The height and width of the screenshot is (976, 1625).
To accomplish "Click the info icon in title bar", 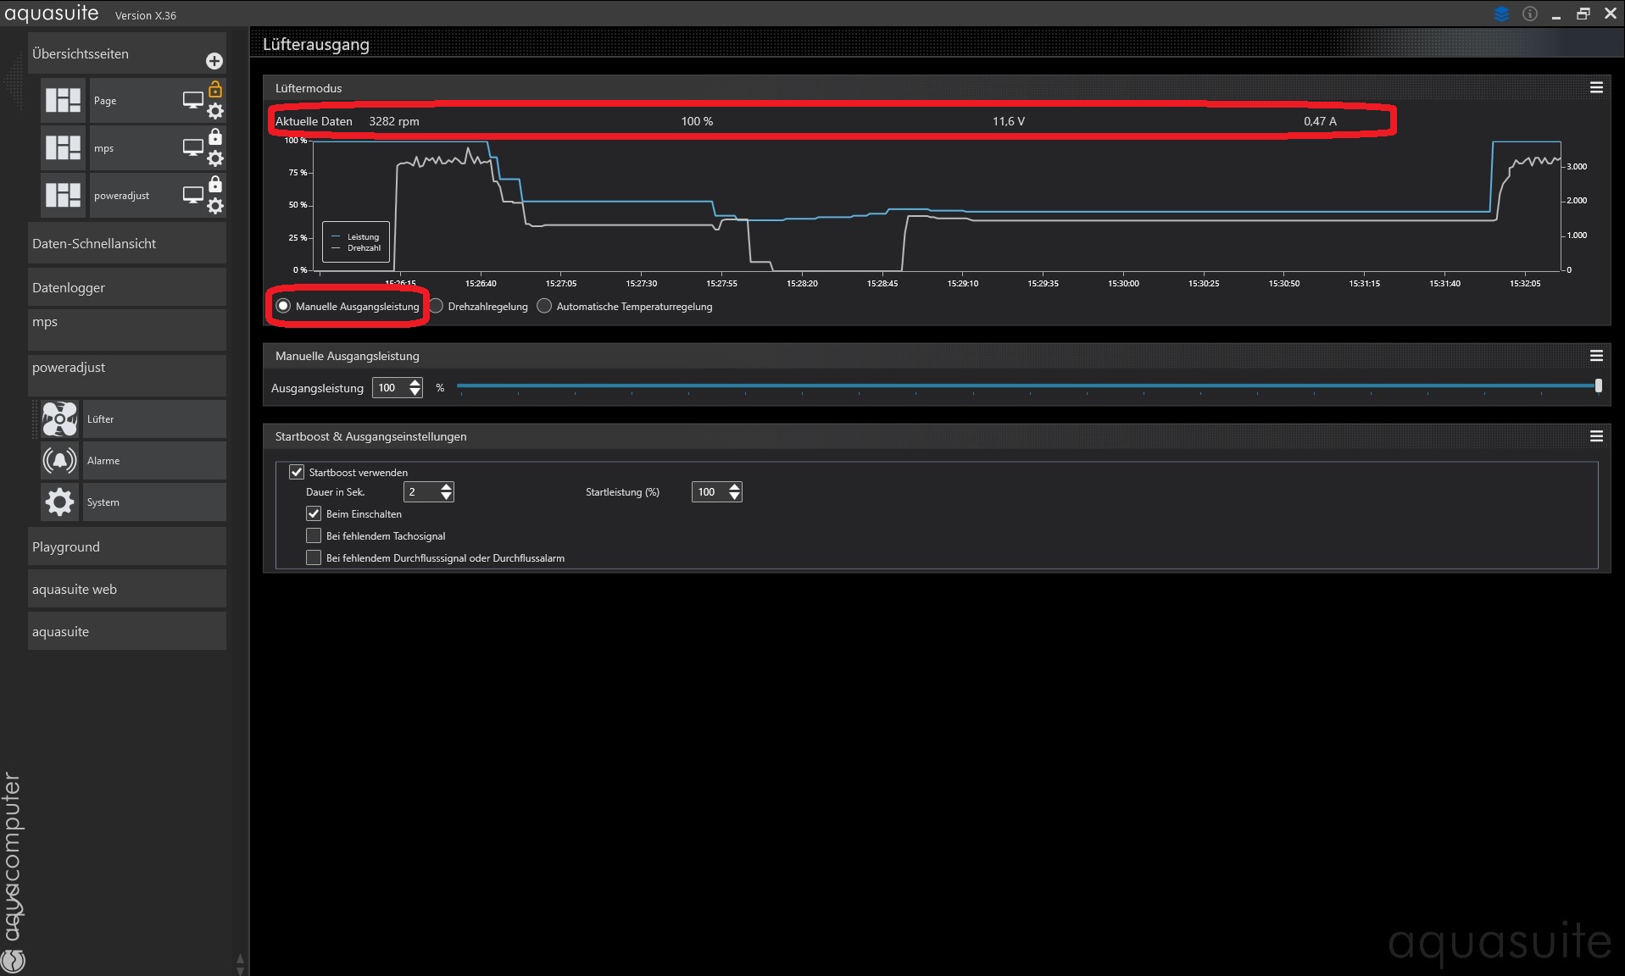I will (x=1530, y=14).
